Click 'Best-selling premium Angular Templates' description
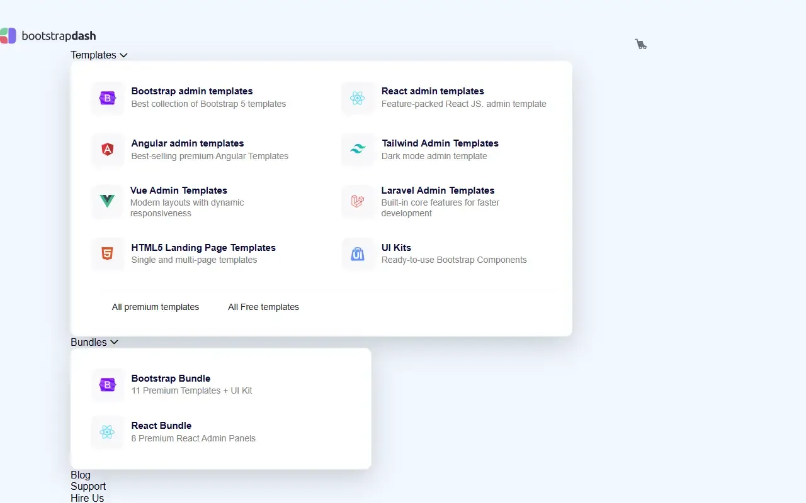 [210, 157]
